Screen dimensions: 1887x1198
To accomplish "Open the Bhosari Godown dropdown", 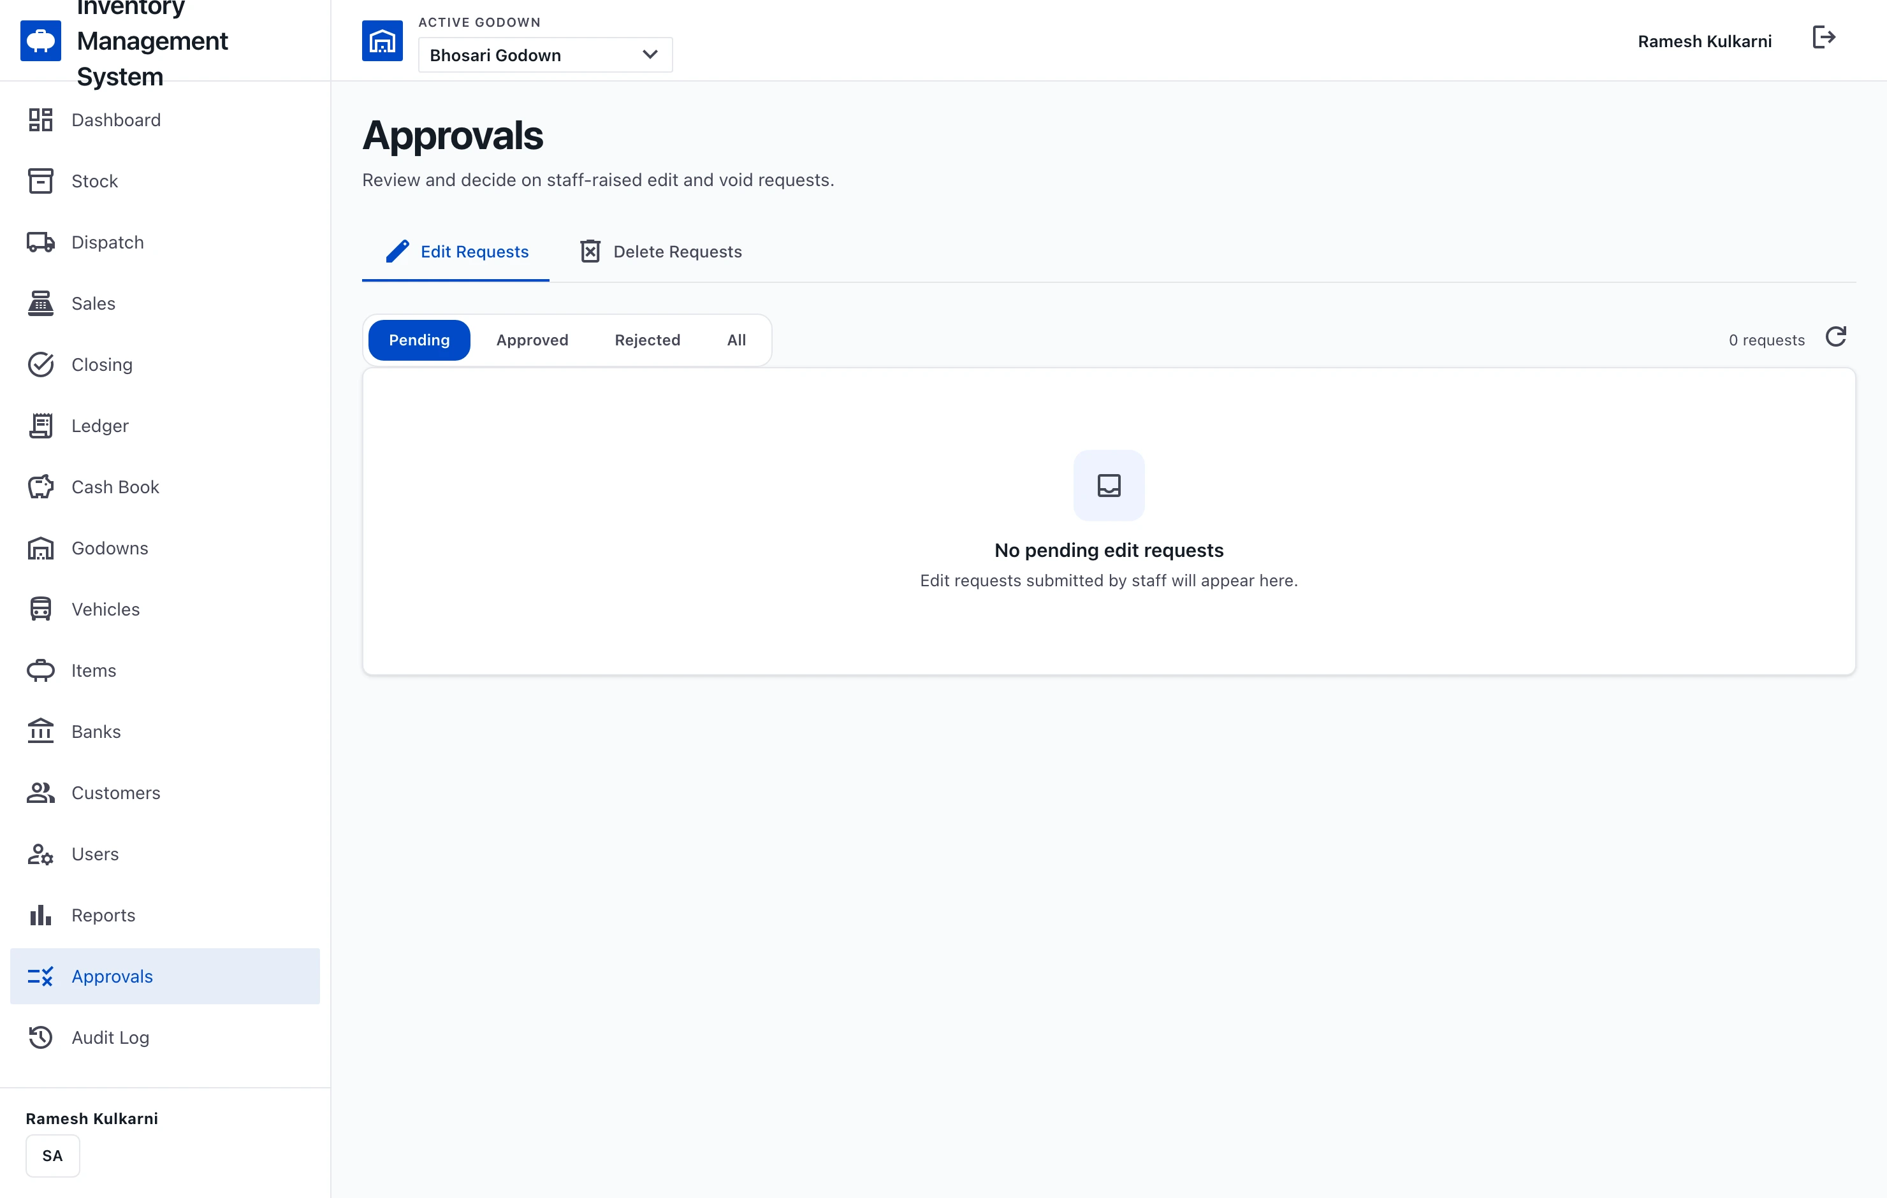I will click(546, 55).
